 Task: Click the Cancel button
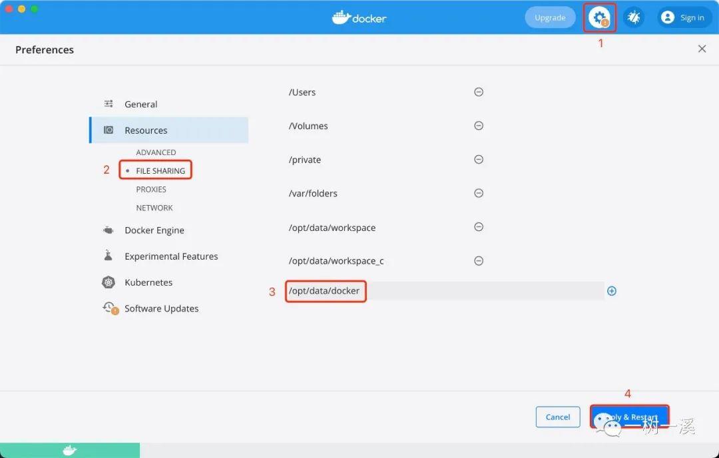558,417
